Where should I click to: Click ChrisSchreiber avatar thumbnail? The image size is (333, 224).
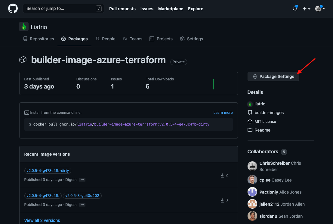pyautogui.click(x=252, y=166)
